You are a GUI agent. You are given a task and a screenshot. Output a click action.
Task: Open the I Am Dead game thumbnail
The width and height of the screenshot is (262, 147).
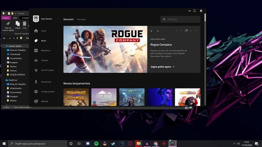[x=104, y=97]
